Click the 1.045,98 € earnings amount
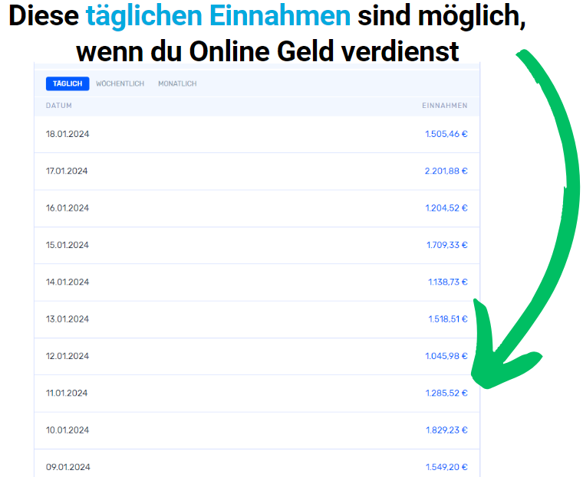The height and width of the screenshot is (477, 583). tap(446, 356)
